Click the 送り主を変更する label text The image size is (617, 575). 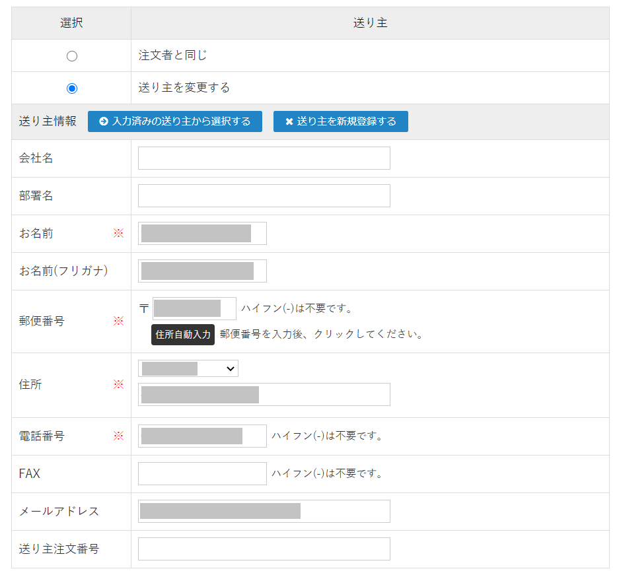click(184, 88)
